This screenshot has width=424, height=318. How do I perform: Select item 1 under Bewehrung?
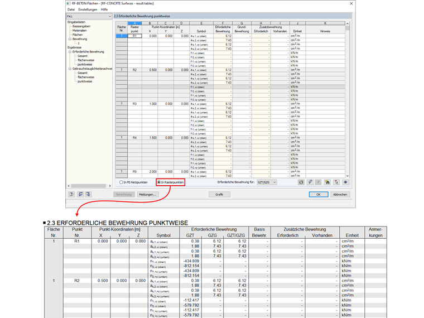click(79, 44)
